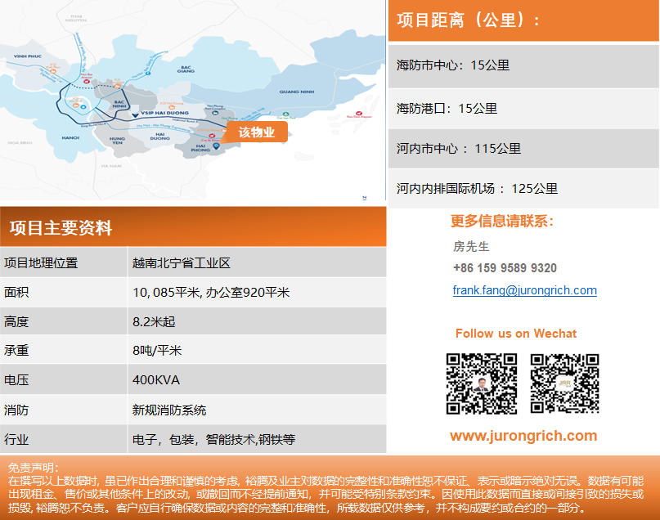The height and width of the screenshot is (520, 660).
Task: Open the frank.fang@jurongrich.com email link
Action: click(524, 290)
